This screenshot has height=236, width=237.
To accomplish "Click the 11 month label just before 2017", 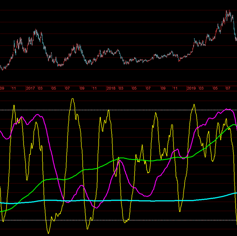I will click(x=14, y=88).
